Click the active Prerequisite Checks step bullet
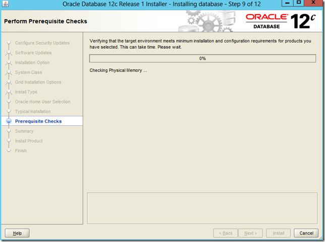325x242 pixels. click(x=9, y=121)
